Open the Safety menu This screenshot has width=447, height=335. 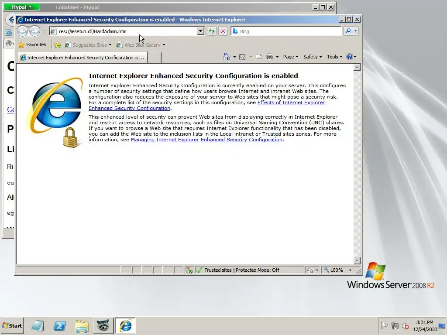(x=313, y=57)
